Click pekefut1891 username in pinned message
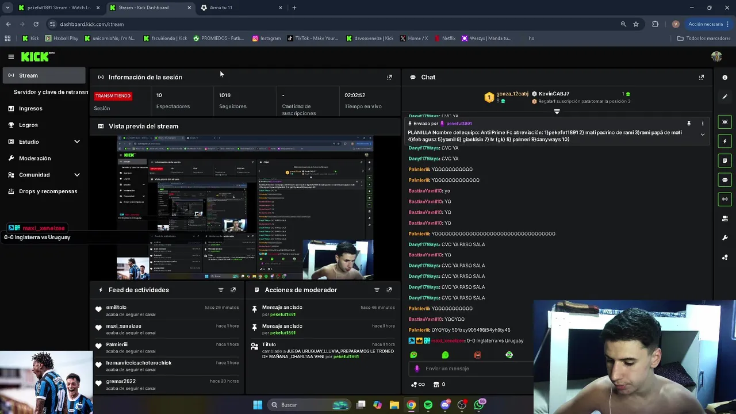 pos(459,124)
